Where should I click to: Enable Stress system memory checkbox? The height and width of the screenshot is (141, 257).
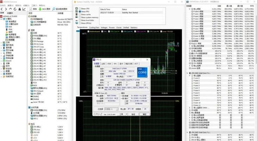tap(80, 17)
